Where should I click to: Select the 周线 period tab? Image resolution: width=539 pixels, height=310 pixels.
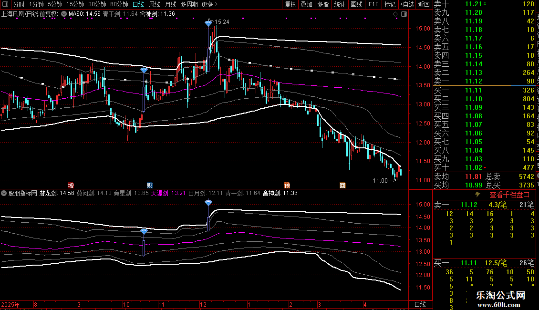(x=155, y=4)
